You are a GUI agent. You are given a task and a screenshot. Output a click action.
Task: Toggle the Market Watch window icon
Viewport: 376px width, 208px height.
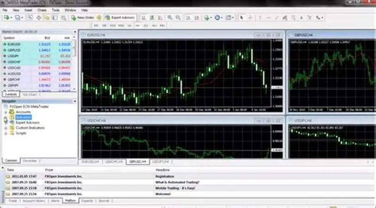click(x=30, y=17)
